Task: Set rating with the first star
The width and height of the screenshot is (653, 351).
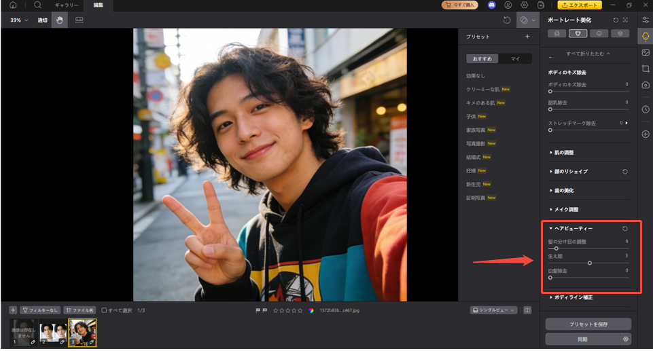Action: point(275,310)
